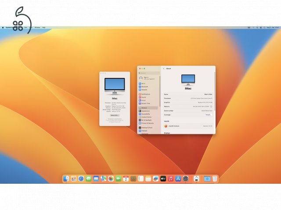Image resolution: width=281 pixels, height=210 pixels.
Task: Click the date and time in menu bar
Action: [273, 28]
